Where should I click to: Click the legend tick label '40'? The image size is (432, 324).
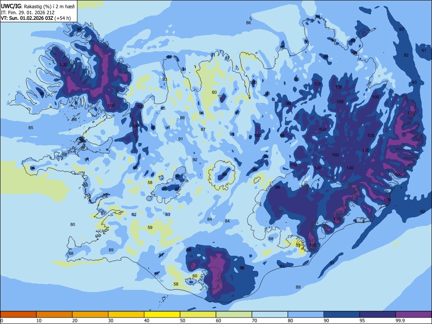tap(146, 321)
